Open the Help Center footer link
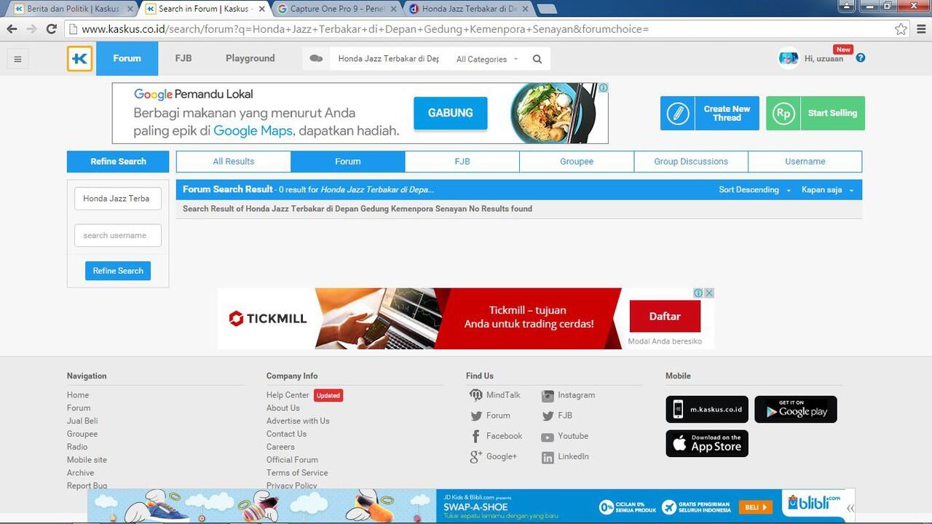Screen dimensions: 932x524 288,395
